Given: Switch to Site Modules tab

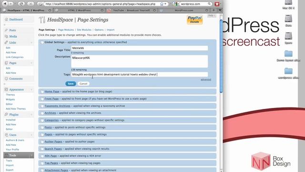Looking at the screenshot, I should 84,30.
